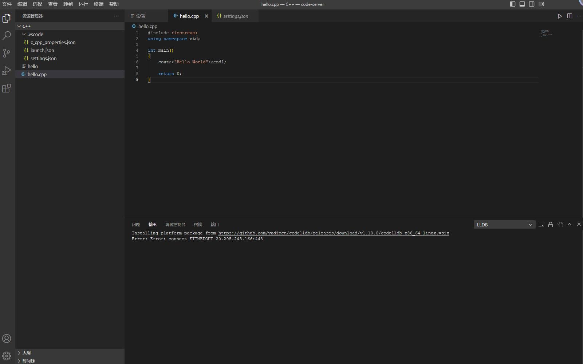Open the Extensions view

[x=7, y=88]
